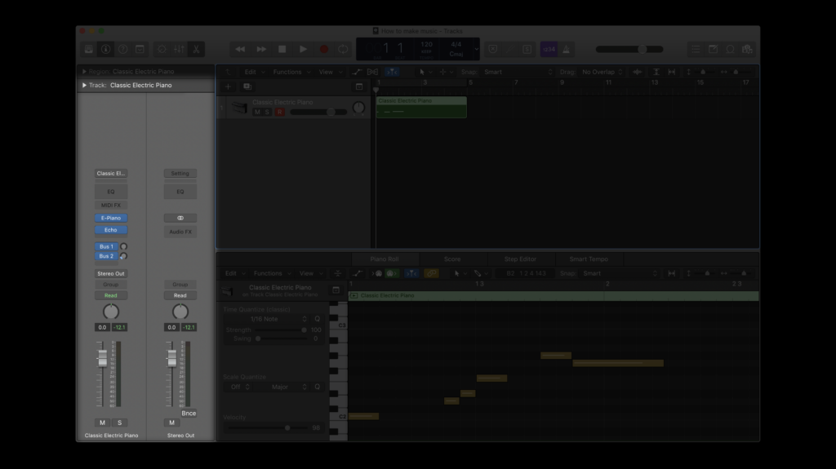Image resolution: width=836 pixels, height=469 pixels.
Task: Switch to the Step Editor tab
Action: (x=520, y=259)
